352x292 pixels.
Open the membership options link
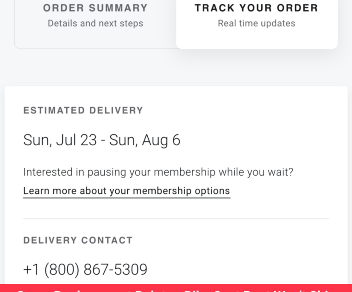click(x=126, y=191)
